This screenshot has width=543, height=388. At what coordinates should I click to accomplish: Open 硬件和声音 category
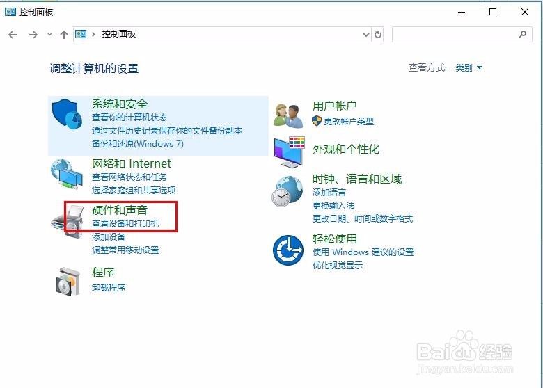tap(120, 210)
